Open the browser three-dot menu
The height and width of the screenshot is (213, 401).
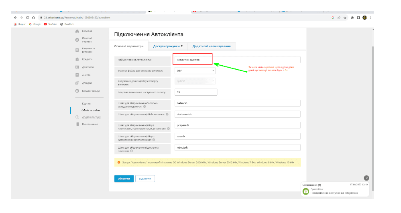370,18
